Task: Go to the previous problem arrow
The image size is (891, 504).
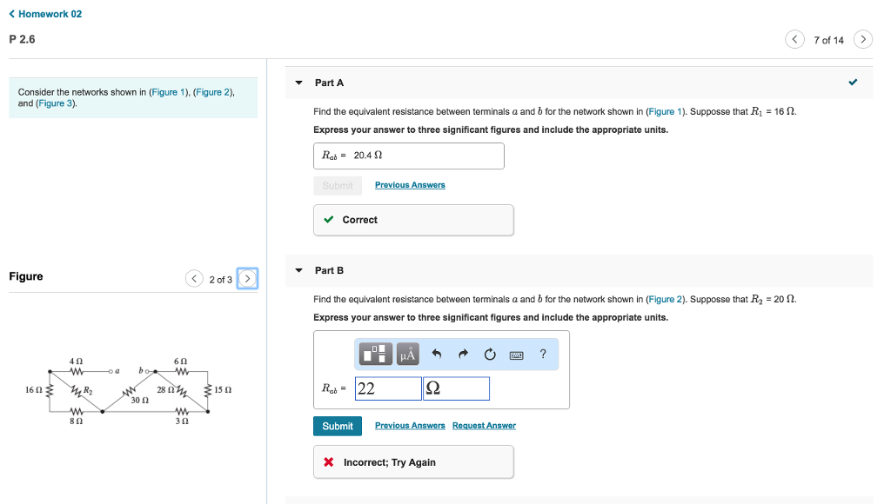Action: [x=795, y=40]
